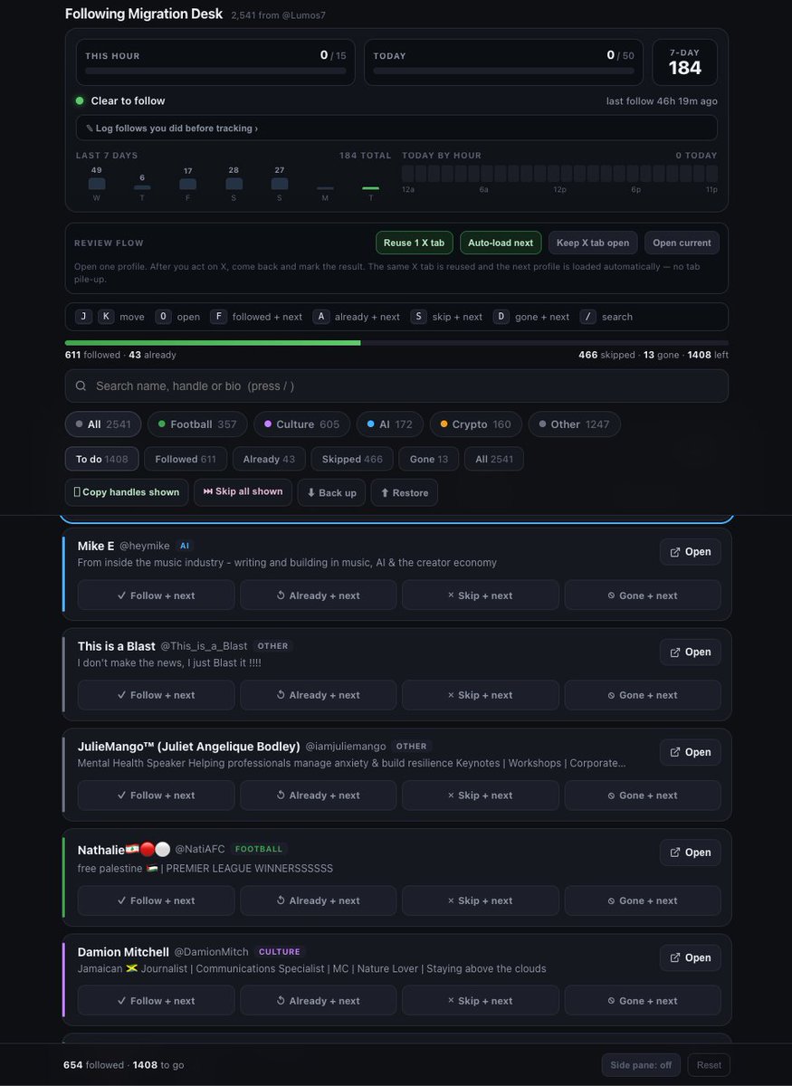Follow + next for Damion Mitchell
The height and width of the screenshot is (1086, 792).
tap(156, 1001)
